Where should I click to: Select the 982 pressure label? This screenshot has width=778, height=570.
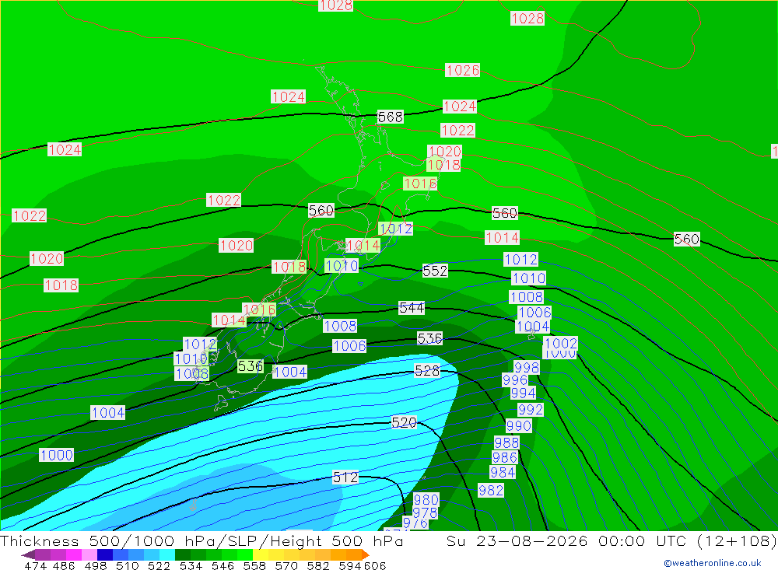[491, 491]
